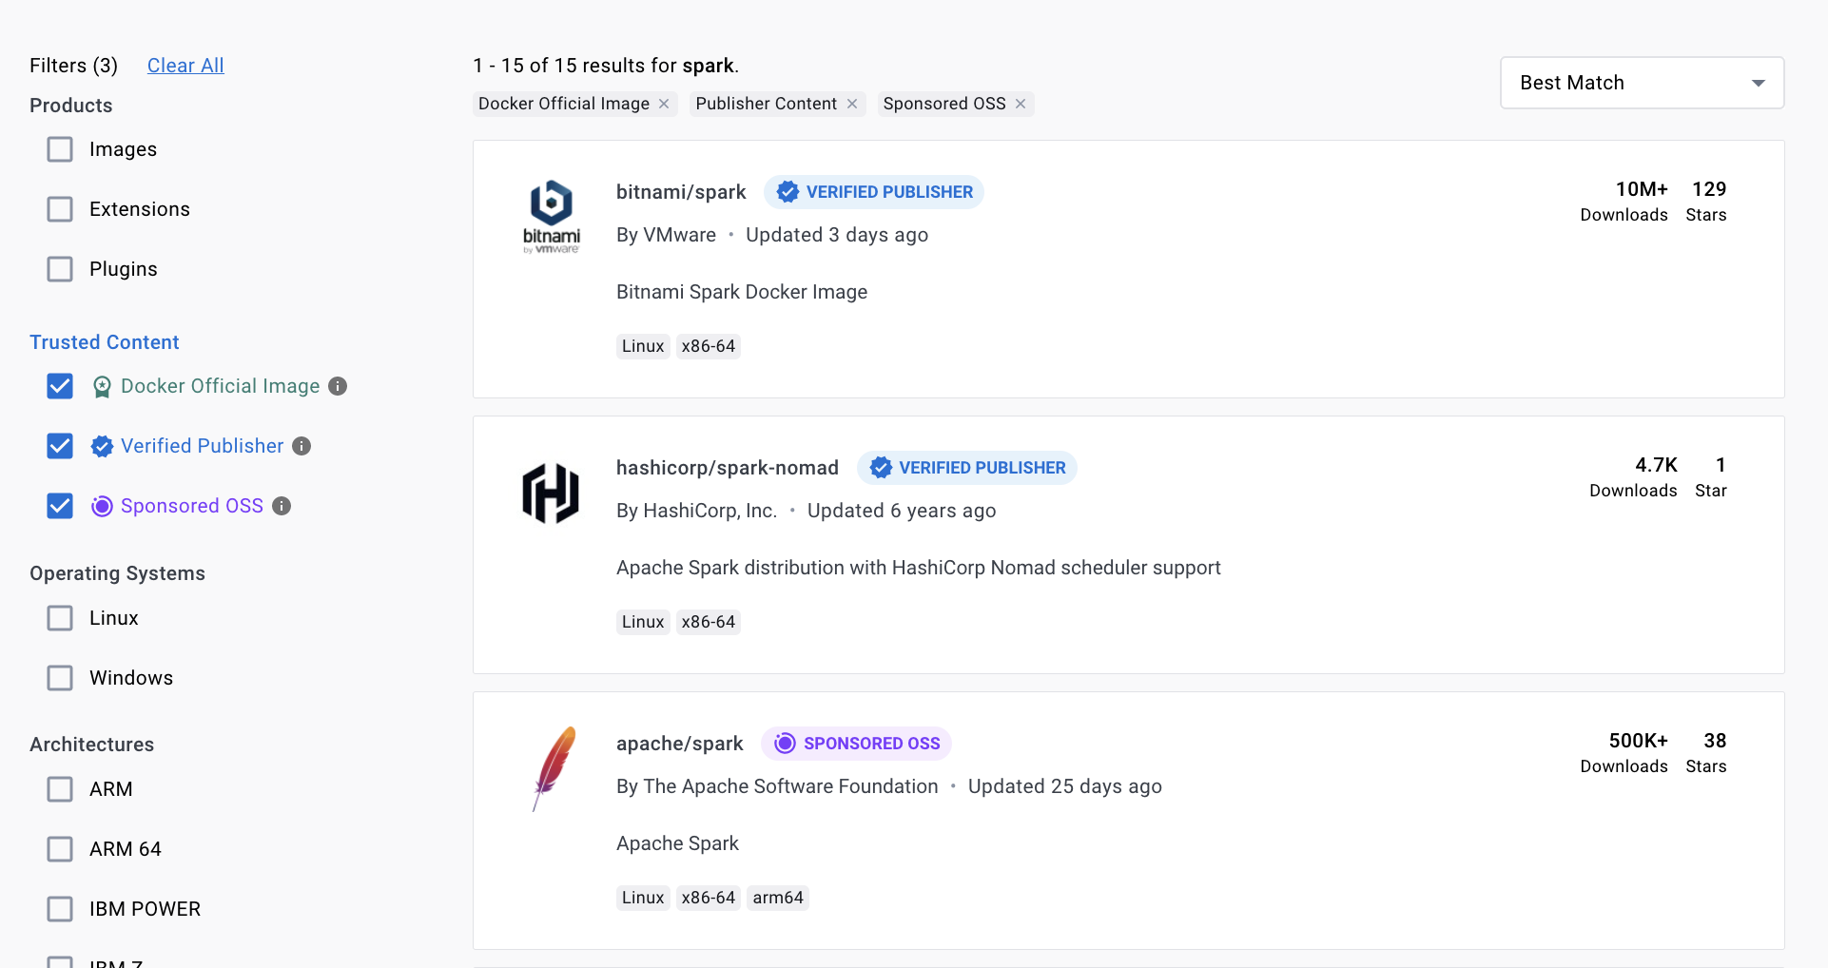Click the Apache feather logo
The image size is (1828, 968).
coord(554,767)
